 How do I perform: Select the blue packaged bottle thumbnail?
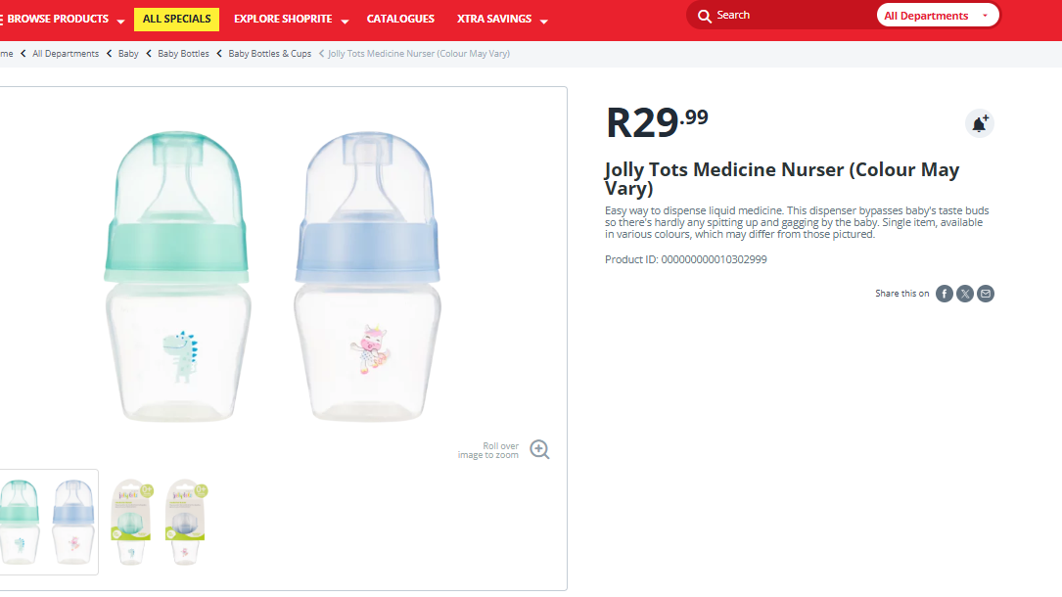185,521
